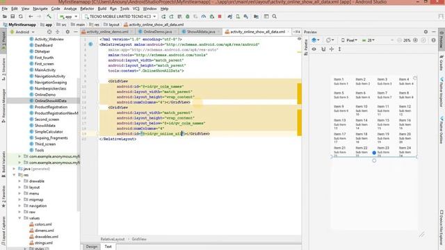
Task: Collapse the res folder
Action: pos(14,175)
